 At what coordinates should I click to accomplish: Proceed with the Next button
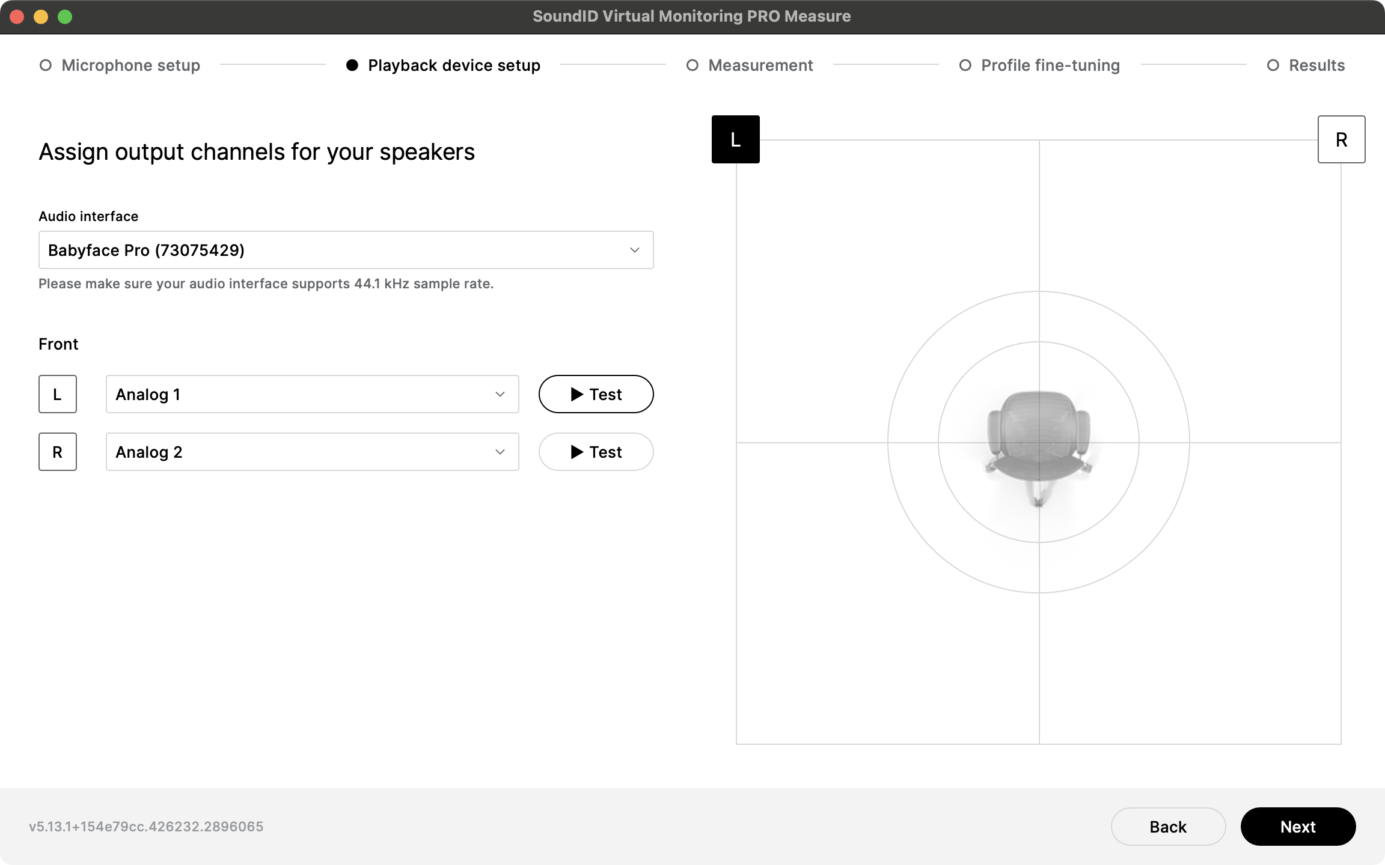point(1298,827)
